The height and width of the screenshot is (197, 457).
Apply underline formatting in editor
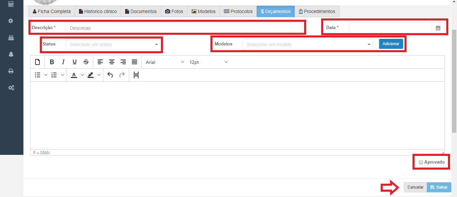75,62
